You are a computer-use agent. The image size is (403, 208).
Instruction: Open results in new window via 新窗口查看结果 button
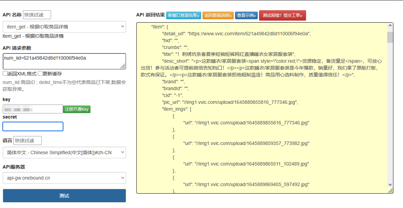184,15
